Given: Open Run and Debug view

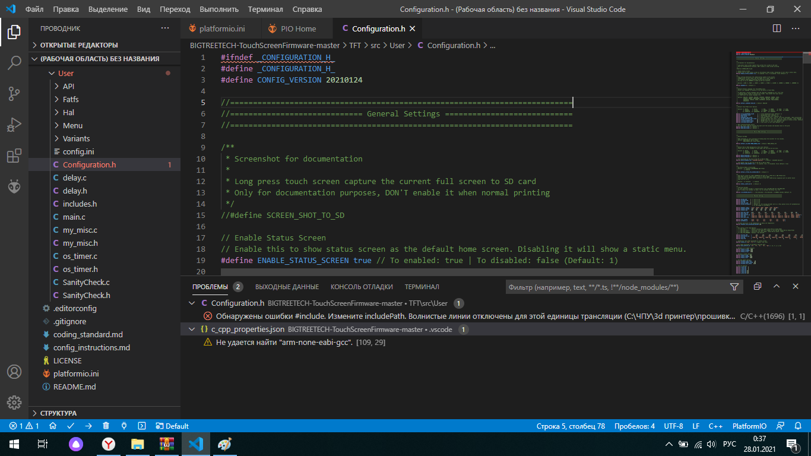Looking at the screenshot, I should (x=14, y=125).
